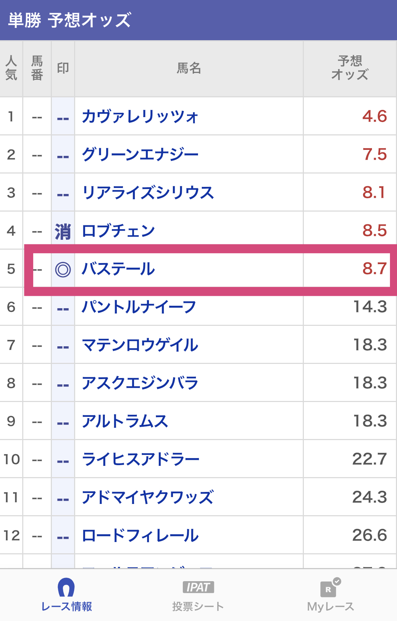Select the 予想オッズ column header

click(x=350, y=68)
